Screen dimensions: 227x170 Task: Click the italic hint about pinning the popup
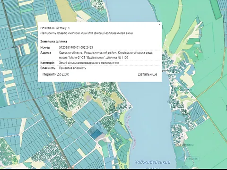[x=87, y=33]
